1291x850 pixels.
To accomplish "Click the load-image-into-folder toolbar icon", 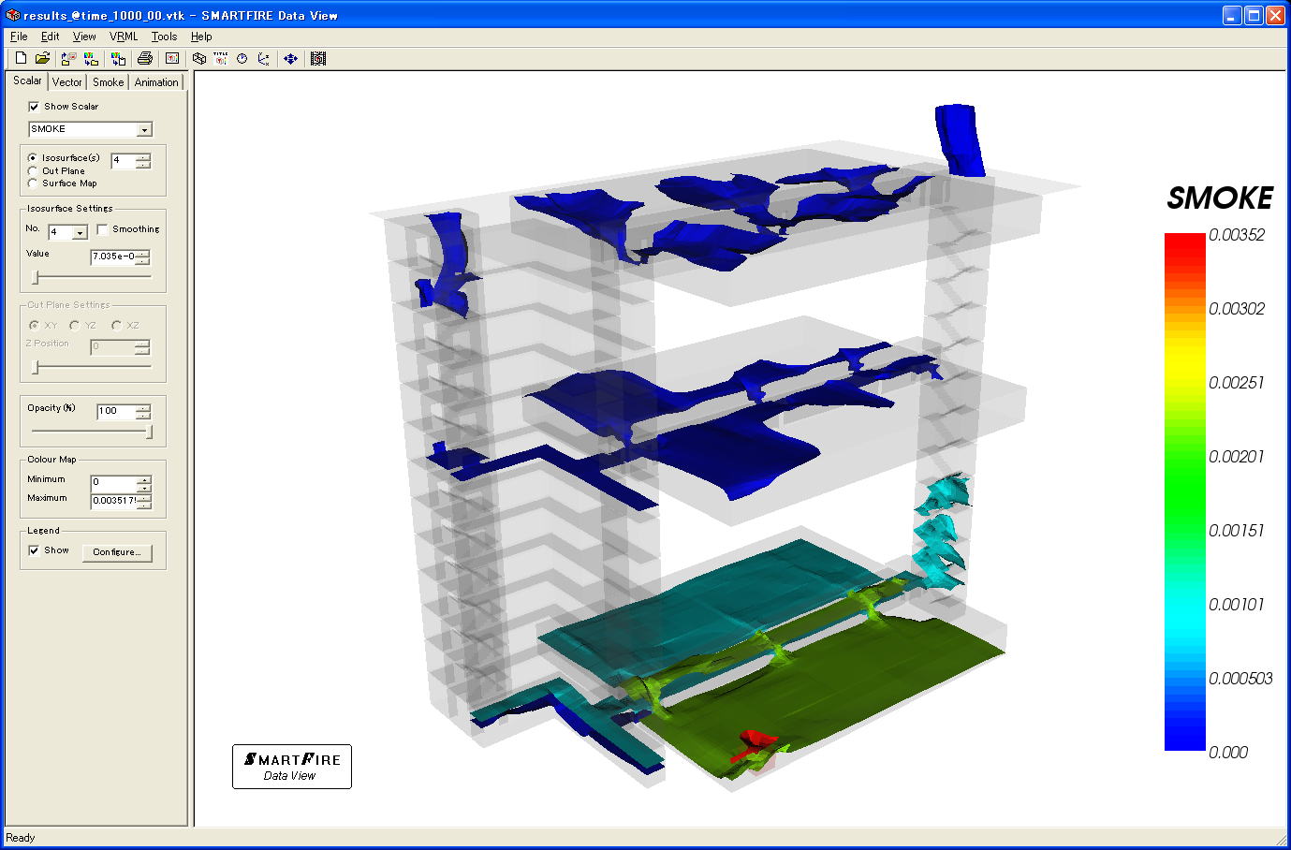I will coord(68,58).
